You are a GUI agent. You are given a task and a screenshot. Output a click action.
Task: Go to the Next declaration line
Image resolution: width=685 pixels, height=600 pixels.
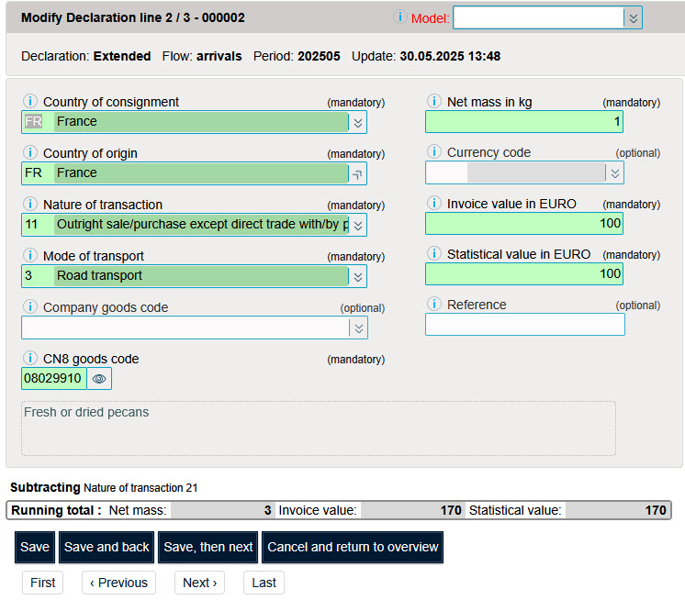point(200,583)
